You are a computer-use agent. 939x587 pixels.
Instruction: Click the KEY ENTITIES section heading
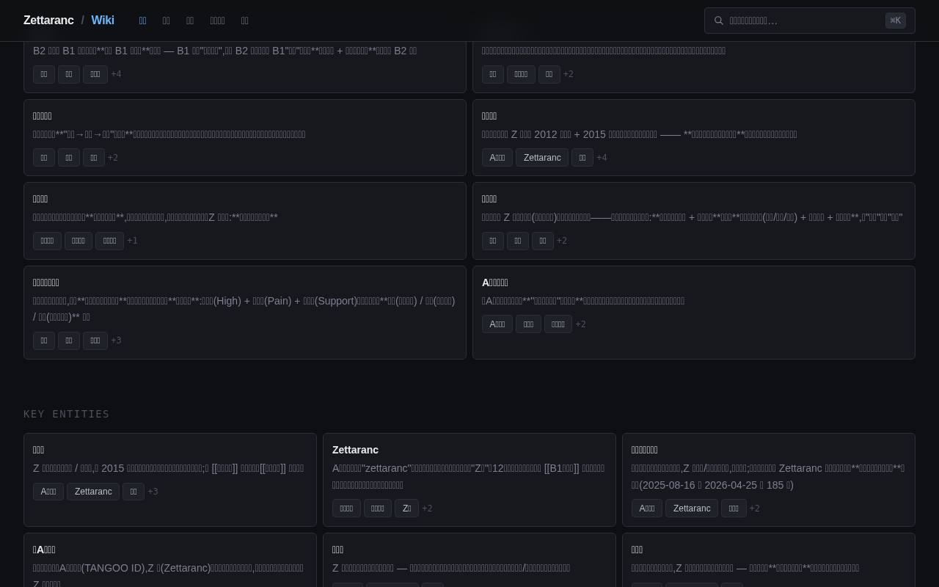[x=67, y=414]
